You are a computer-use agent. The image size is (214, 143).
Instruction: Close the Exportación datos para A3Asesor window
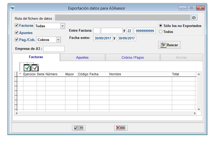click(x=200, y=8)
